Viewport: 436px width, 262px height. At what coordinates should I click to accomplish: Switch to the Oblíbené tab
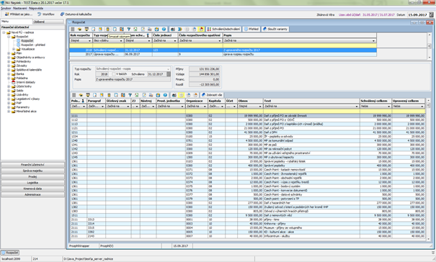click(48, 22)
